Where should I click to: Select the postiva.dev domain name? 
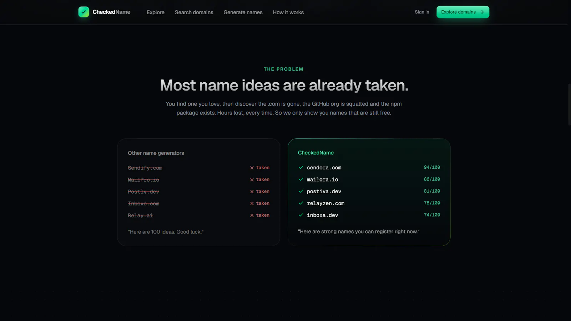click(324, 192)
